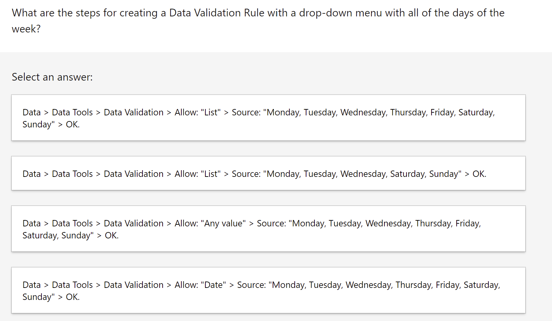Image resolution: width=552 pixels, height=321 pixels.
Task: Click "Sunday" > OK. in the first answer
Action: point(51,124)
